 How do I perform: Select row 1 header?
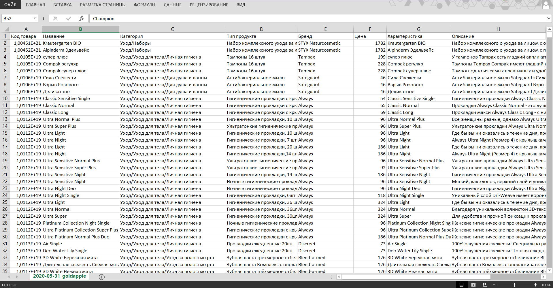tap(5, 36)
